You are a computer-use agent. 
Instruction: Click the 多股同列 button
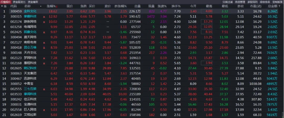252,2
